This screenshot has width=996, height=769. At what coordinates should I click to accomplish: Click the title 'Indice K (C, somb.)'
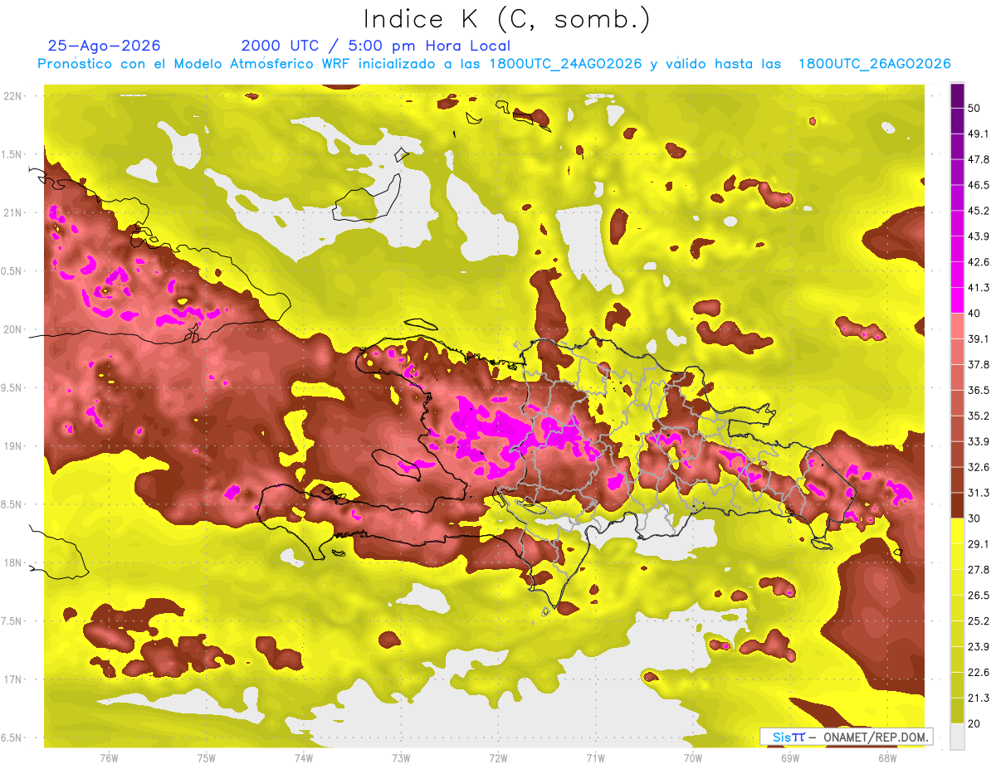(x=507, y=19)
